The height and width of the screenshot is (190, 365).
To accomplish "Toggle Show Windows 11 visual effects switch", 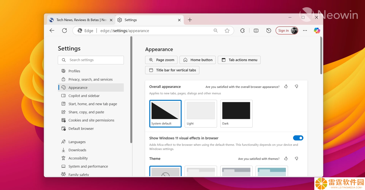I will 298,138.
